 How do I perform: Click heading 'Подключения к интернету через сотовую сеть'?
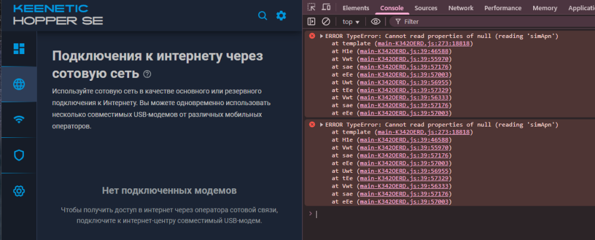click(x=158, y=65)
